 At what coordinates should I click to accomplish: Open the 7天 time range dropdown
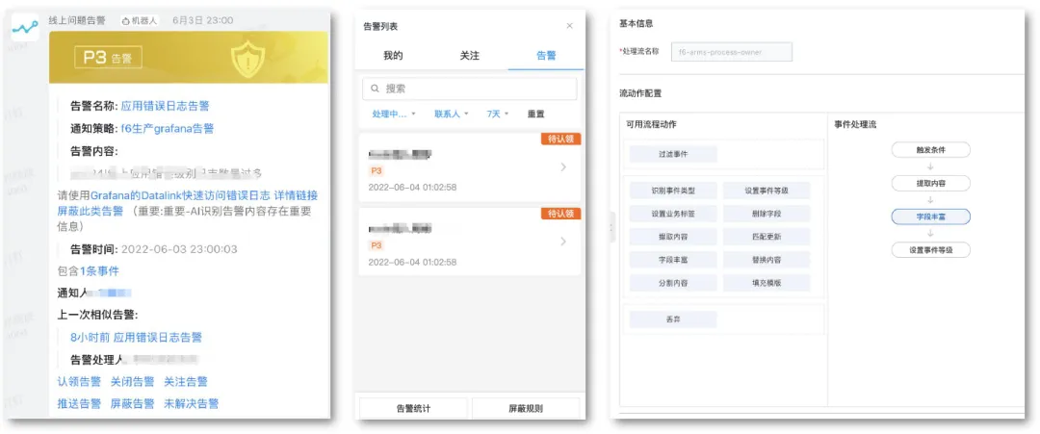click(498, 114)
